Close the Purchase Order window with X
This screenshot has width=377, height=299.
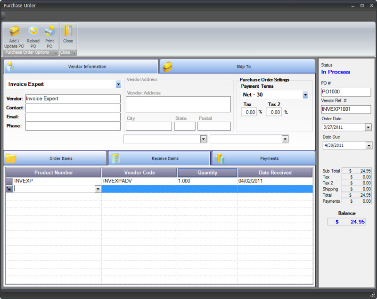click(x=371, y=5)
